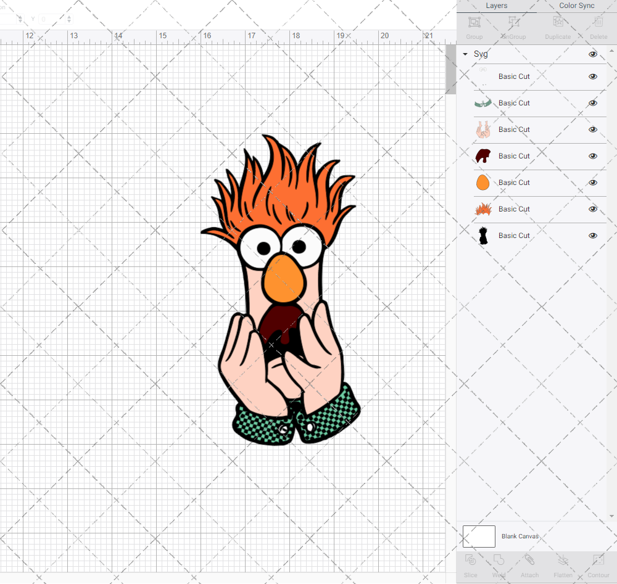Select the Blank Canvas color swatch
This screenshot has width=617, height=584.
click(x=479, y=536)
